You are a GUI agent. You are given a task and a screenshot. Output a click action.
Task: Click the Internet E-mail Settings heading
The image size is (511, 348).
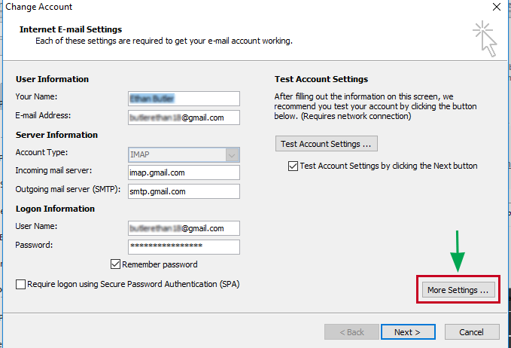click(x=71, y=29)
